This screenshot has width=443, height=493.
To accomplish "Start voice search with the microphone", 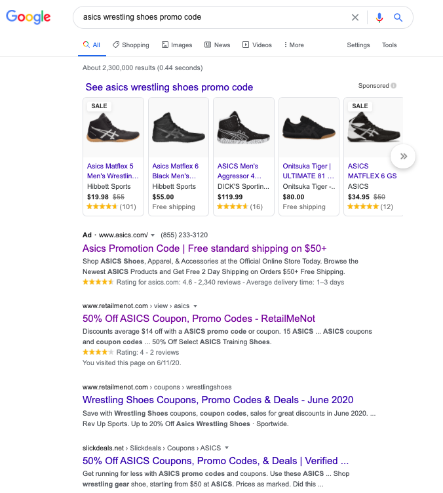I will click(x=379, y=18).
